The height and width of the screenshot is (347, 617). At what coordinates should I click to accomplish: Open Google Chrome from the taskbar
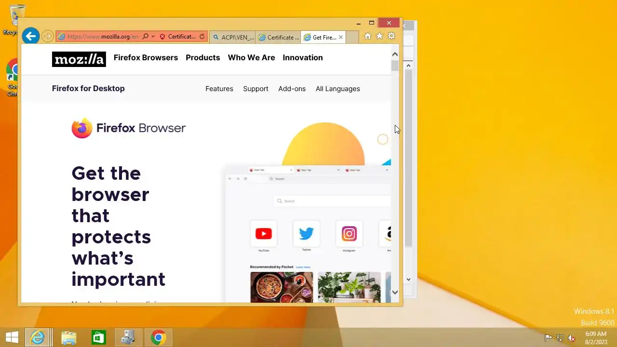point(158,337)
